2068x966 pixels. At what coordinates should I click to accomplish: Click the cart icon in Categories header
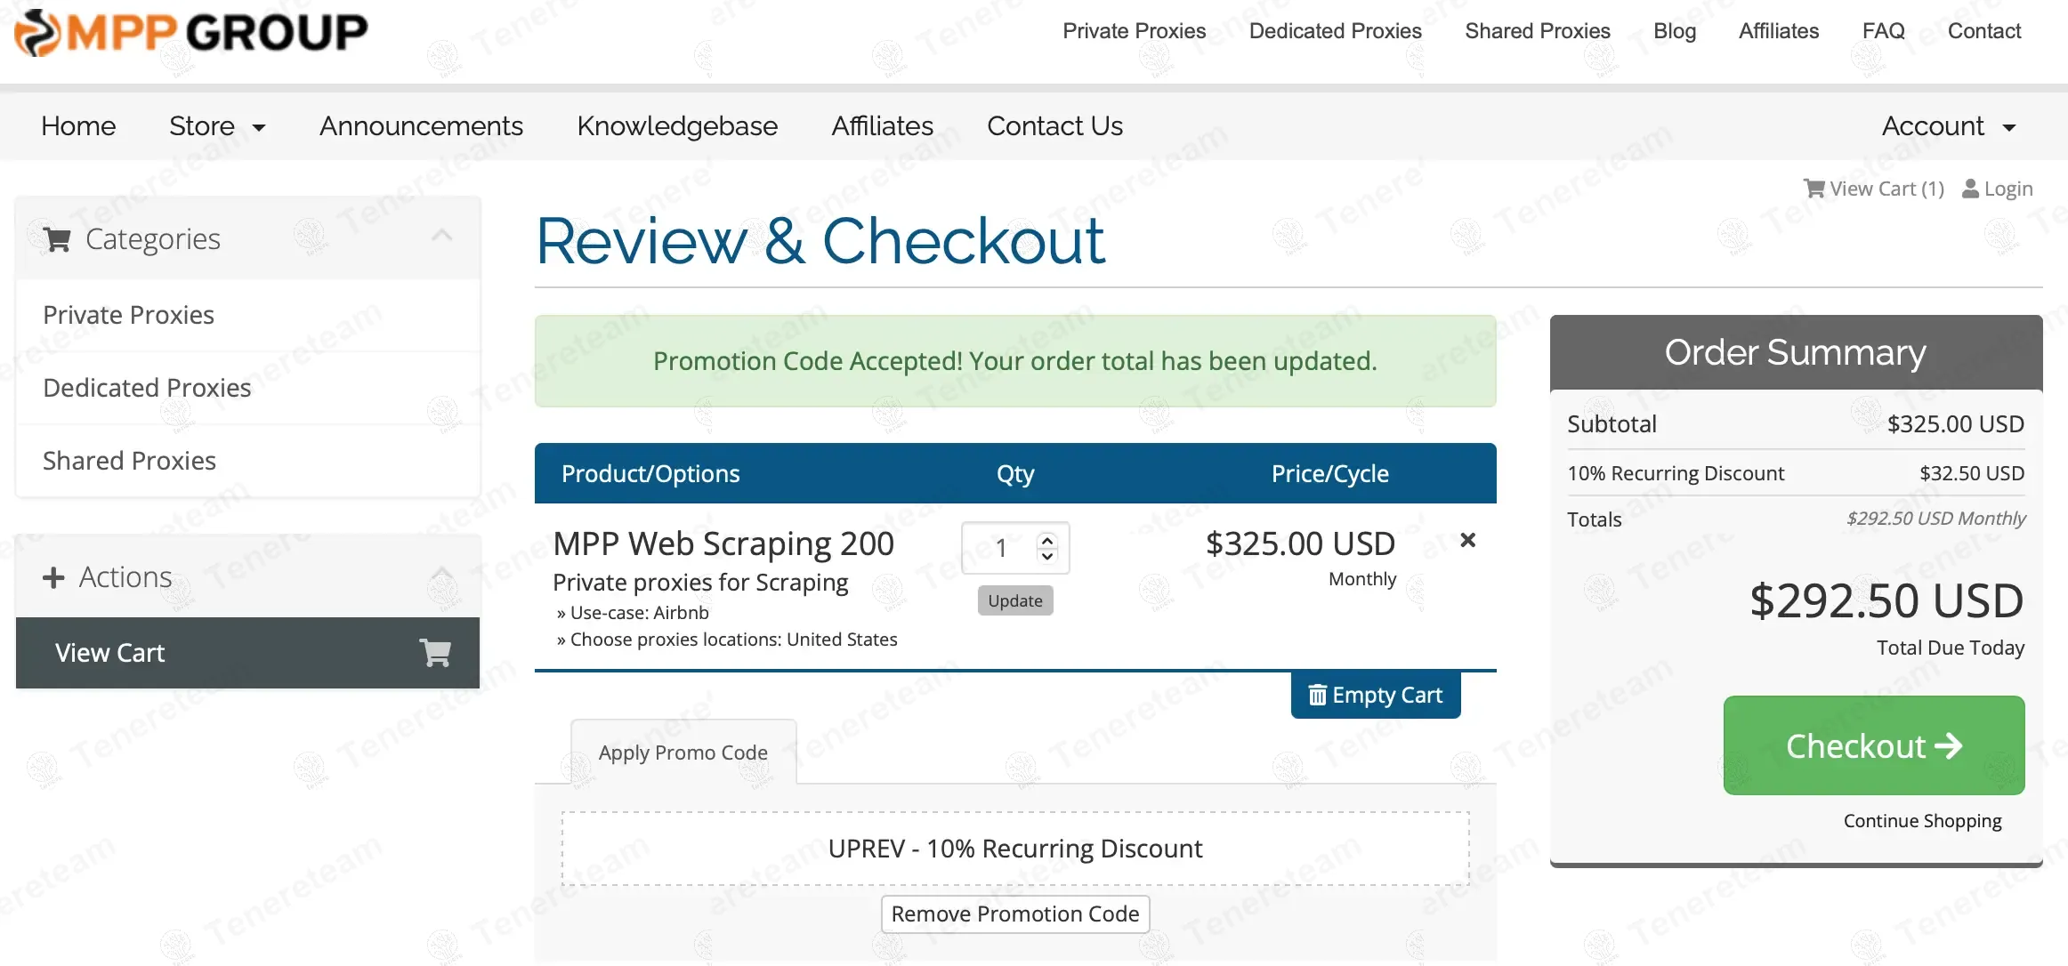(57, 239)
